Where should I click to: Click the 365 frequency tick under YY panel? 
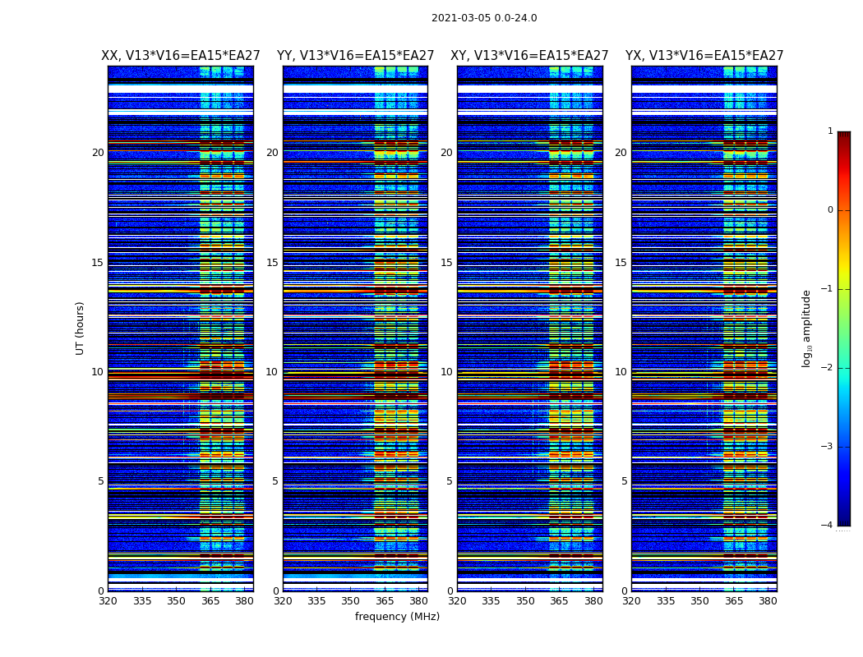click(385, 601)
